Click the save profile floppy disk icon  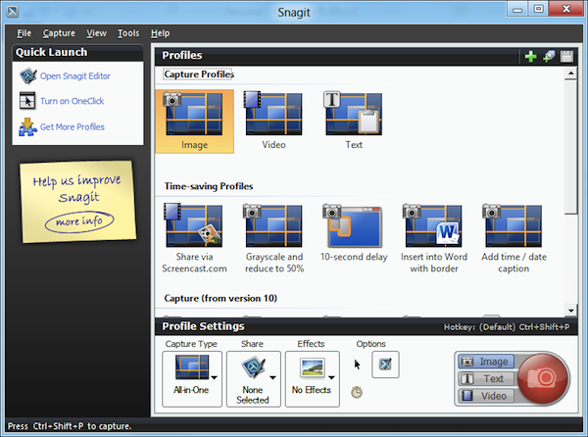pos(566,57)
